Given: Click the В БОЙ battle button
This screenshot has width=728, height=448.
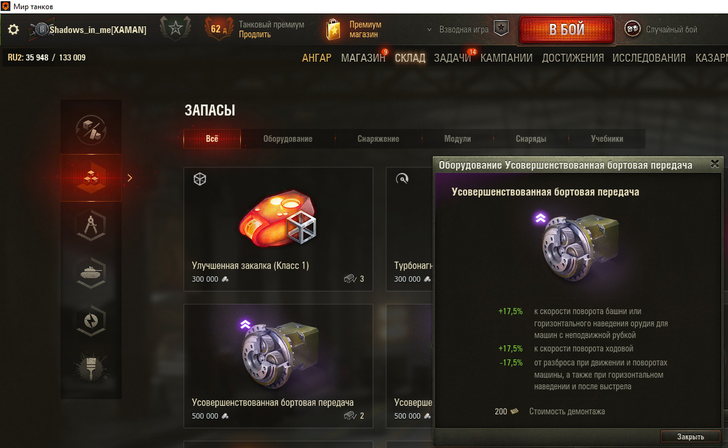Looking at the screenshot, I should [x=567, y=29].
